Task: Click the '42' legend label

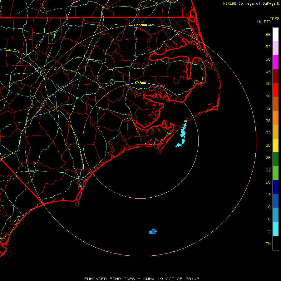Action: 268,108
